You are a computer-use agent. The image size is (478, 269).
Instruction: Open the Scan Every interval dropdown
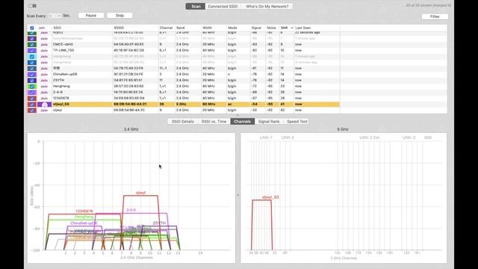(55, 16)
